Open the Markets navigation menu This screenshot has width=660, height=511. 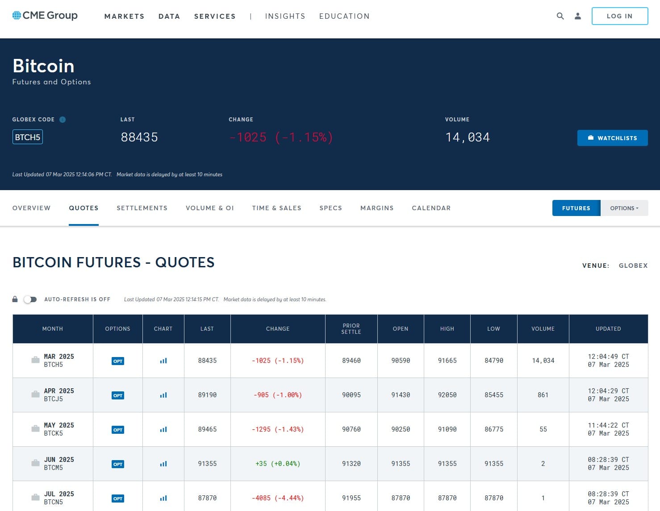pos(124,17)
